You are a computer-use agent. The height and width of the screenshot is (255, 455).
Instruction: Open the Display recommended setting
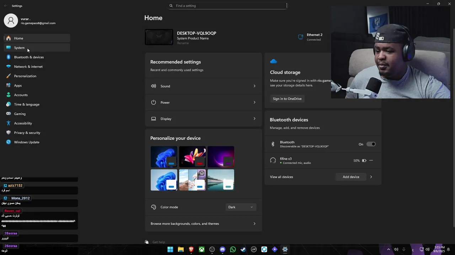click(203, 119)
